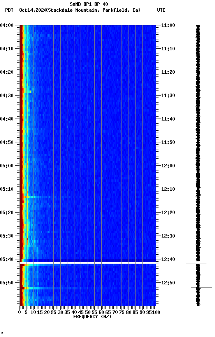Click the '80' frequency axis label
The image size is (215, 337).
(x=129, y=312)
